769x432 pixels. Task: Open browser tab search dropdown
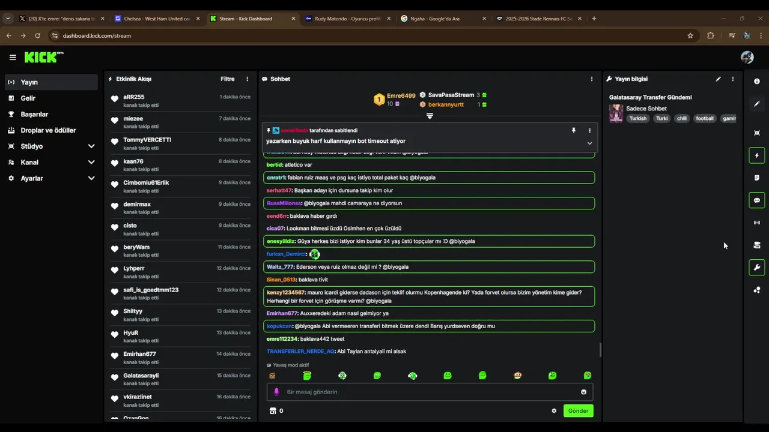coord(8,19)
